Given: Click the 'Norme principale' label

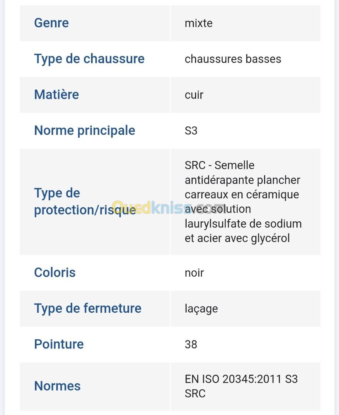Looking at the screenshot, I should click(x=84, y=130).
